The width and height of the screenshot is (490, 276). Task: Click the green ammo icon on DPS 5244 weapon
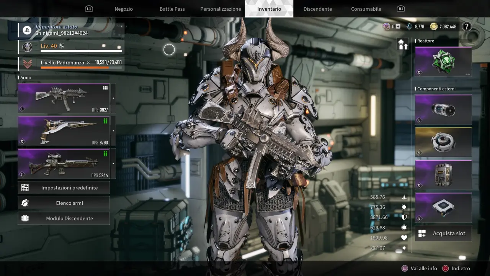point(105,154)
